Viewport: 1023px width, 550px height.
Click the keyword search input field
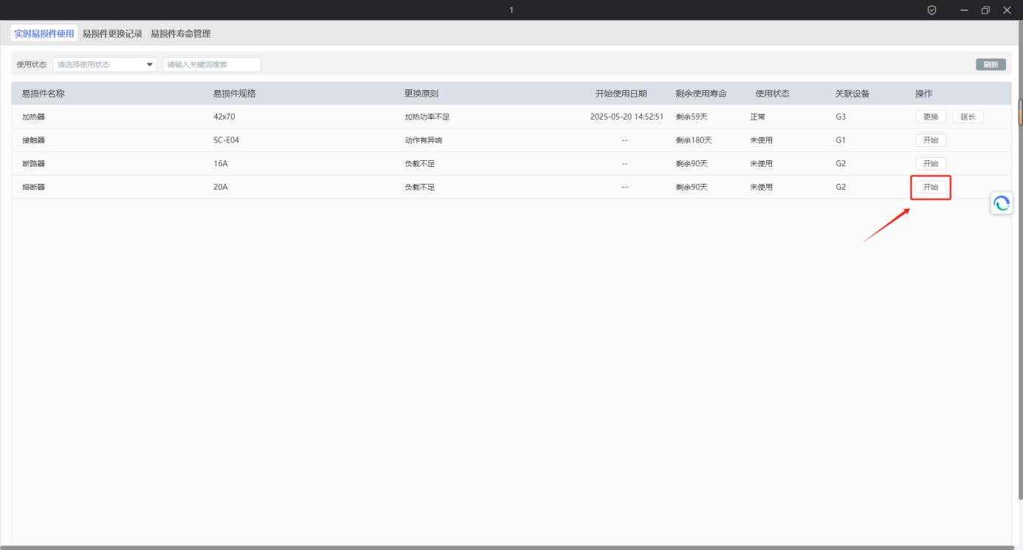click(212, 65)
